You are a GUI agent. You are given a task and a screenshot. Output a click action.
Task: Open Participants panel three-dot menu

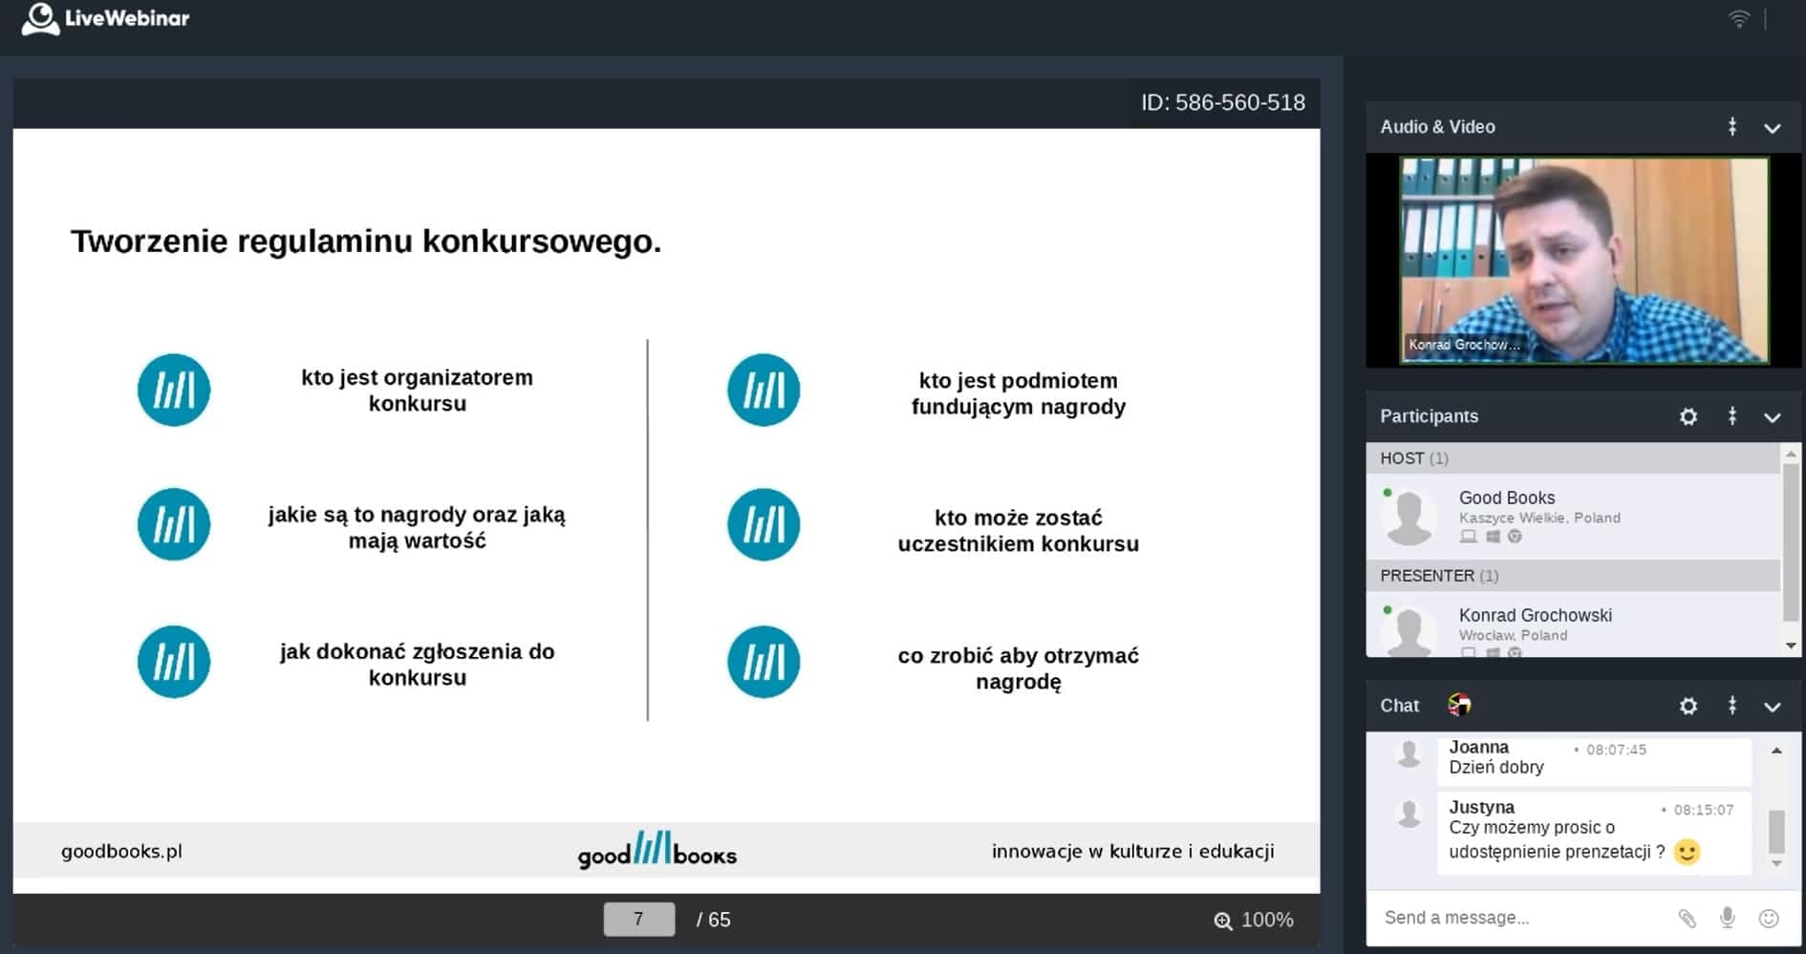tap(1732, 416)
